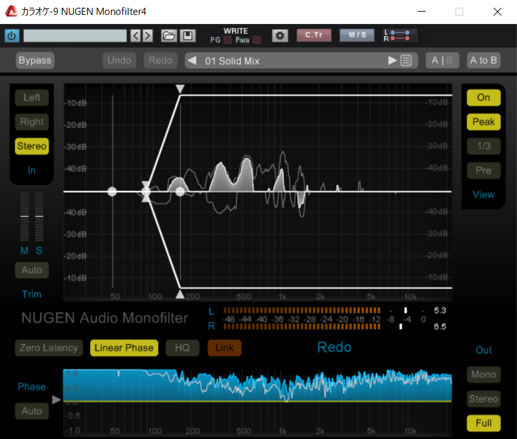Image resolution: width=517 pixels, height=439 pixels.
Task: Click the top crossover triangle handle near 200 Hz
Action: pos(180,89)
